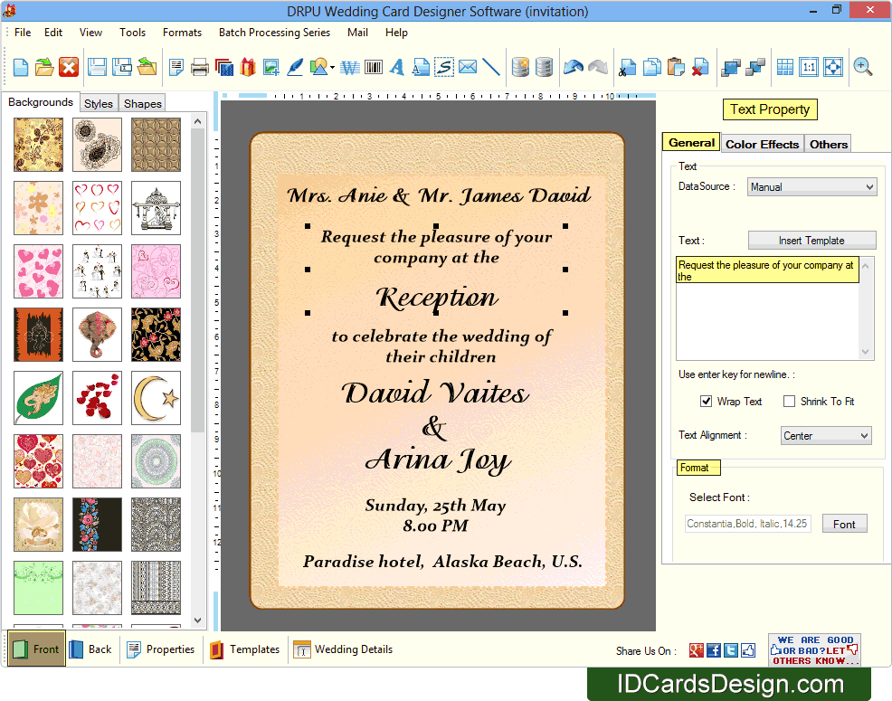Open the Mail menu

point(358,33)
